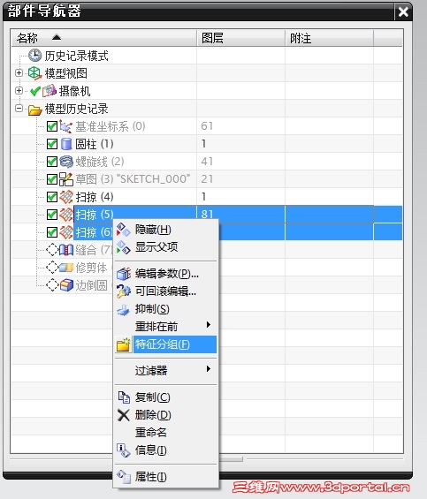Viewport: 427px width, 499px height.
Task: Click the 螺旋线 (2) helix icon
Action: [66, 162]
